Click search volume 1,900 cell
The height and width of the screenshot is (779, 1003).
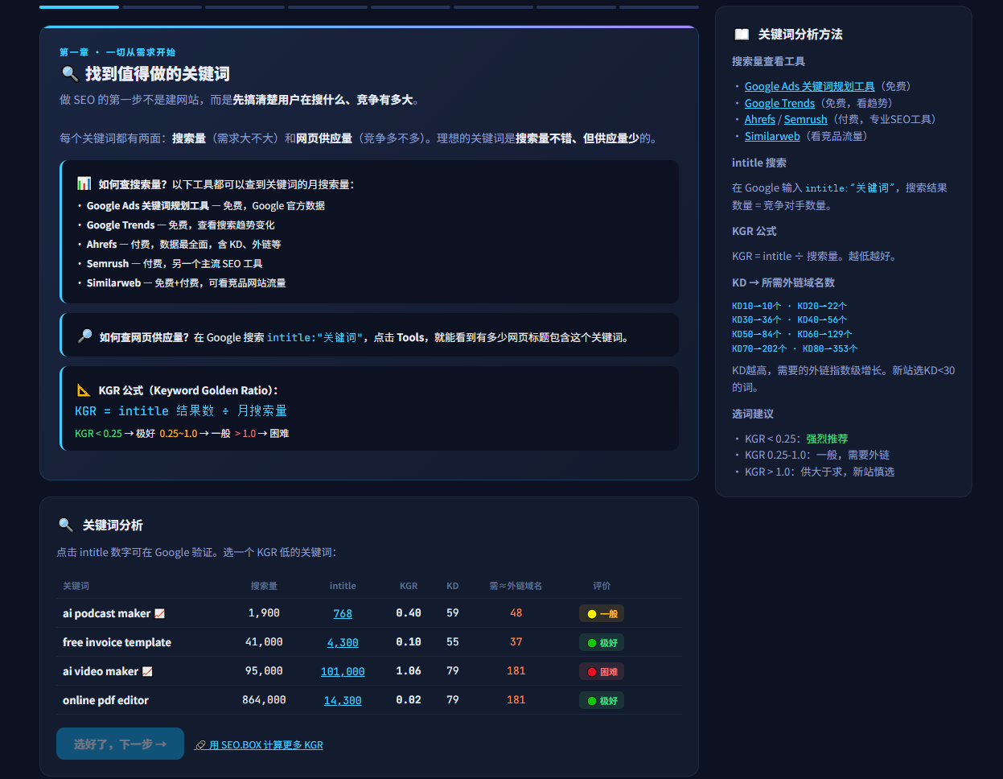tap(264, 613)
